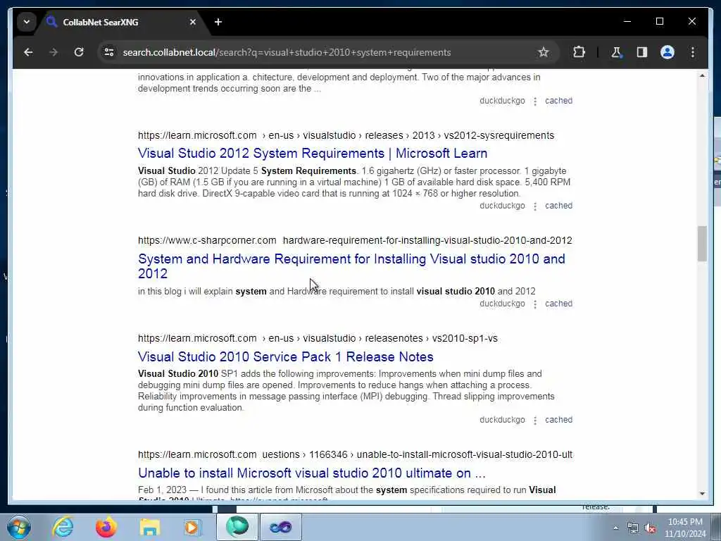Click the scroll up arrow

[702, 75]
